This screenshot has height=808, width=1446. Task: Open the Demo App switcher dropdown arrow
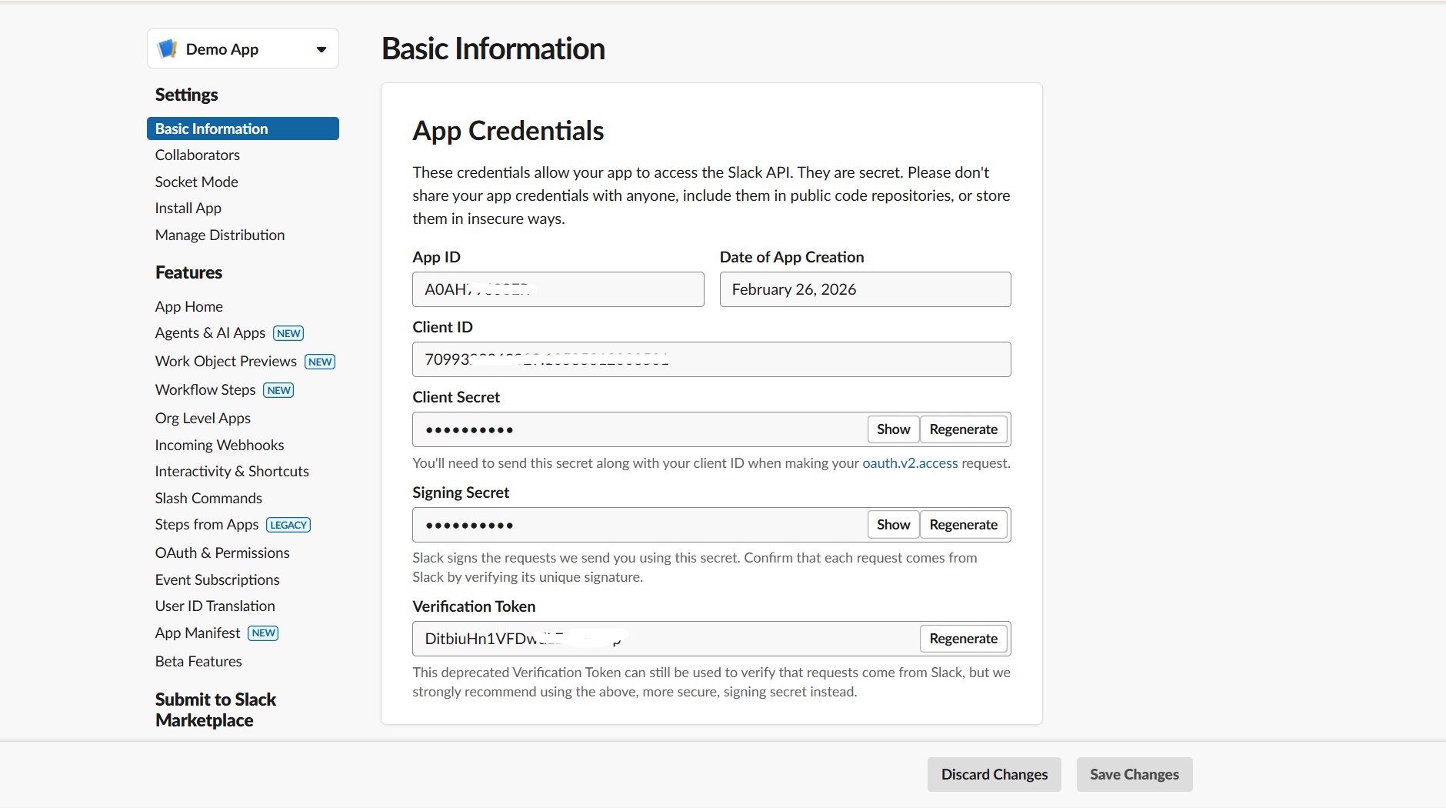pos(322,48)
